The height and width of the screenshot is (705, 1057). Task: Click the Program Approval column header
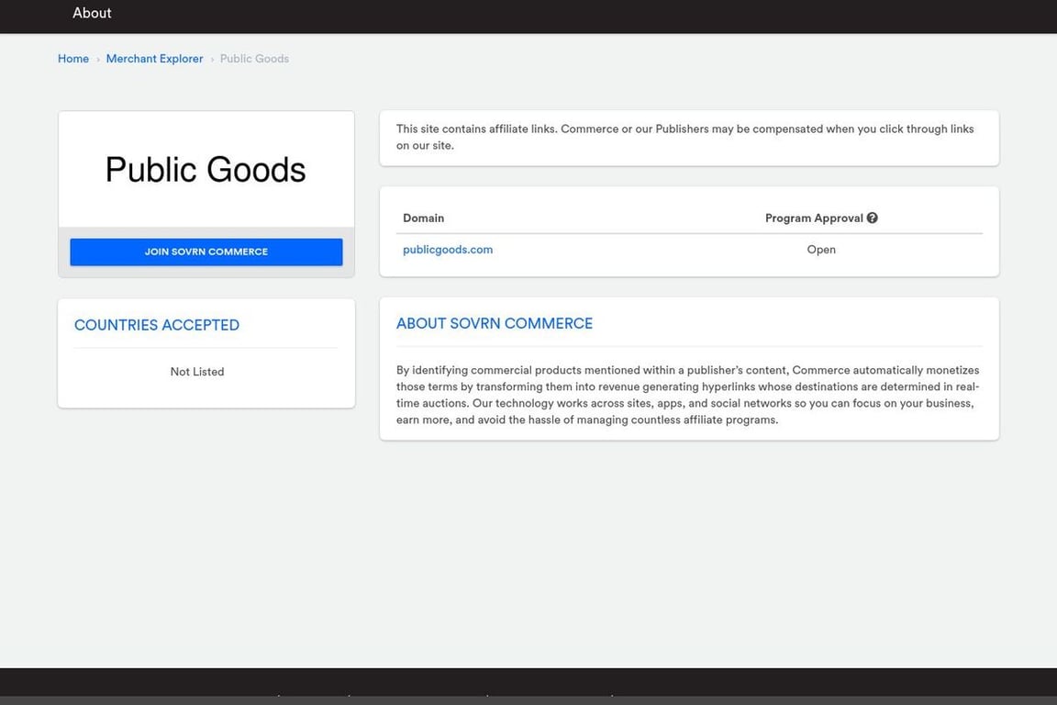813,218
